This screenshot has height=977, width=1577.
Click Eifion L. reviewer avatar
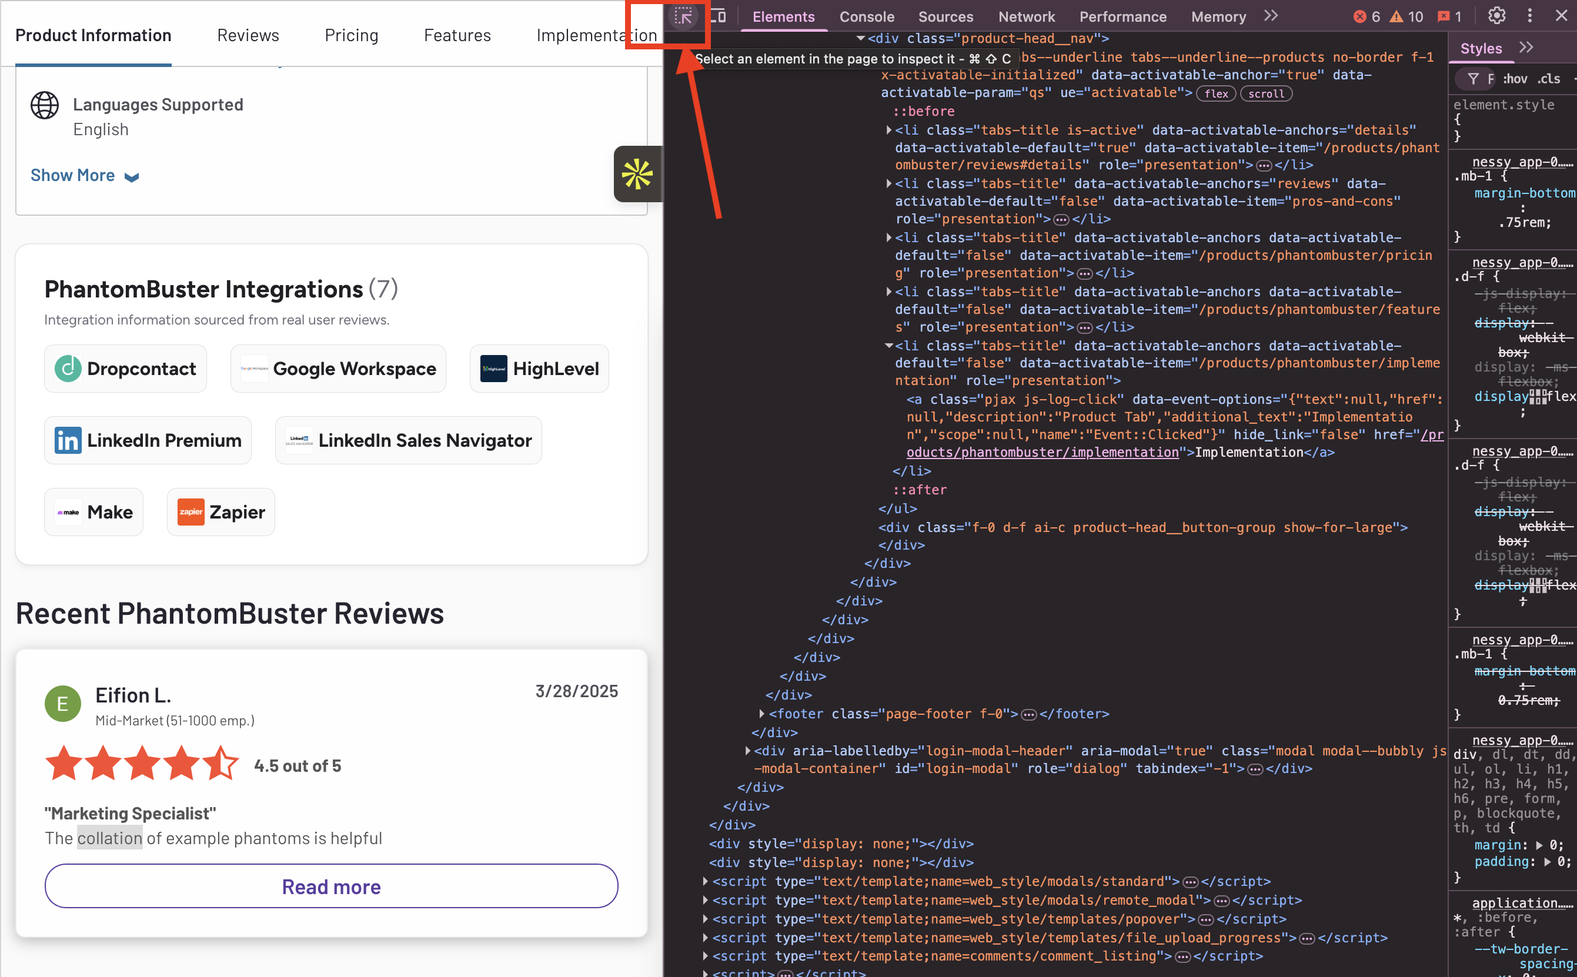coord(63,704)
